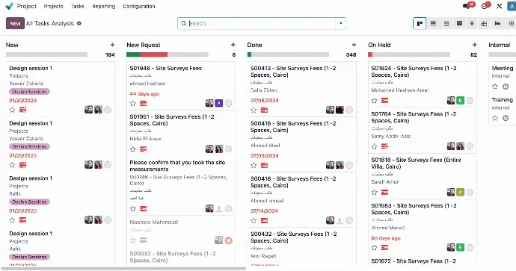
Task: Open the graph chart view
Action: click(497, 23)
